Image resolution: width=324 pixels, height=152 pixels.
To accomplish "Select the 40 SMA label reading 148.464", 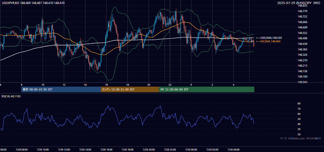I will coord(268,41).
